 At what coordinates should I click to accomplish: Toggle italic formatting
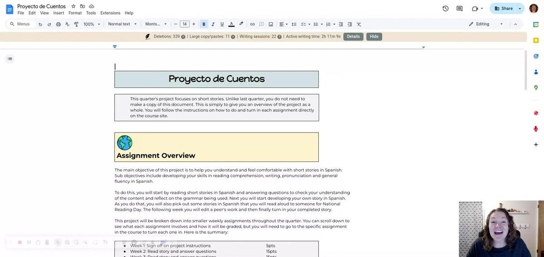pos(213,24)
